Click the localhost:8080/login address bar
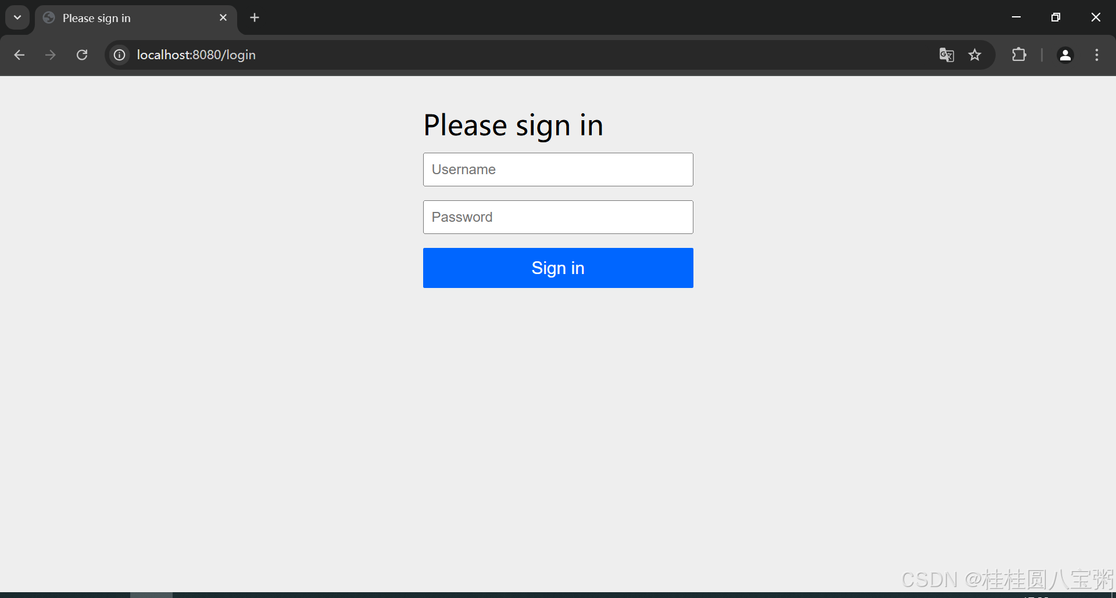The width and height of the screenshot is (1116, 598). pos(523,55)
